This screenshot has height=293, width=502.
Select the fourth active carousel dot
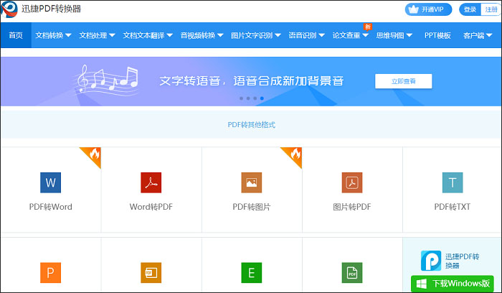pyautogui.click(x=262, y=98)
